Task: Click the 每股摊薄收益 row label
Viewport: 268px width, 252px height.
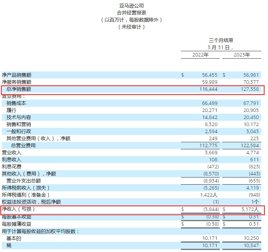Action: [17, 224]
